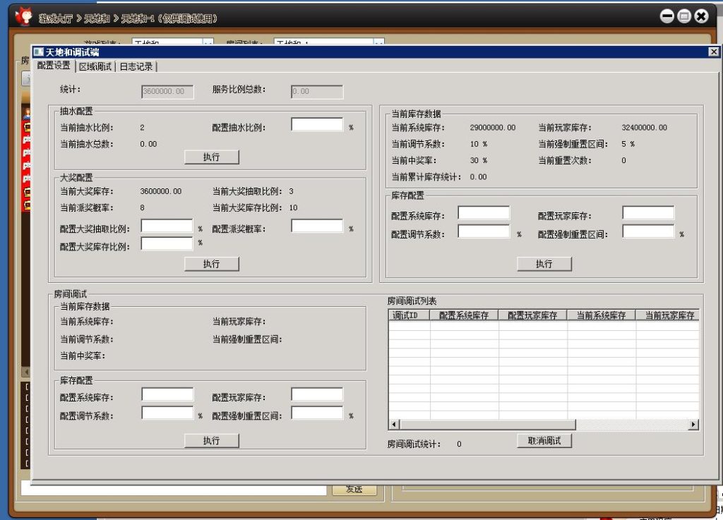This screenshot has width=723, height=520.
Task: Select the 配置设置 tab
Action: point(54,66)
